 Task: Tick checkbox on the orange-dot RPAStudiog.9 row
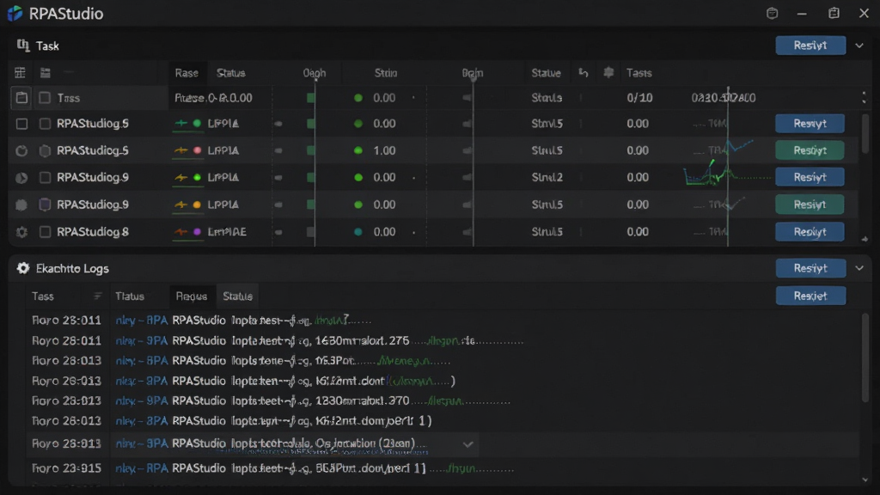coord(45,205)
